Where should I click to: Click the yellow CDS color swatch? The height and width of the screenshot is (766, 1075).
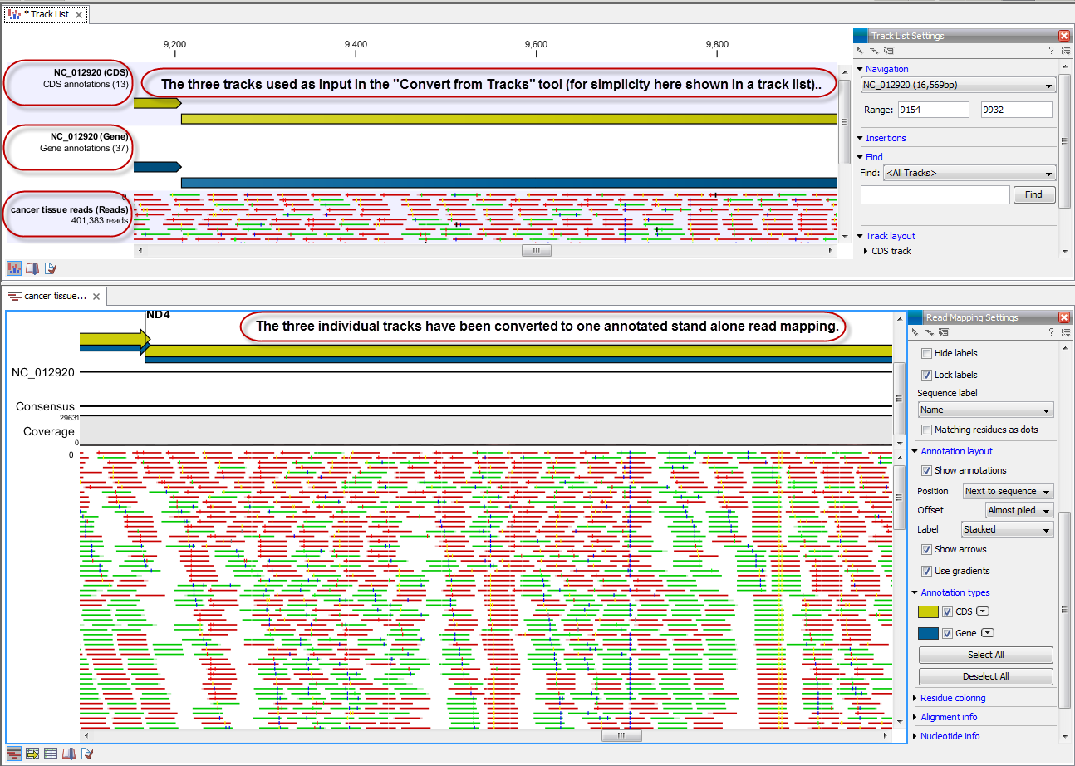click(930, 611)
